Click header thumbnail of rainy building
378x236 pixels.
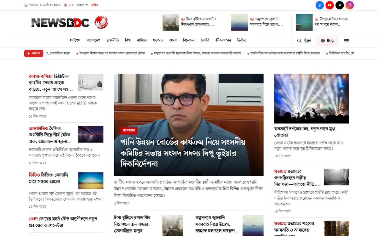click(171, 22)
